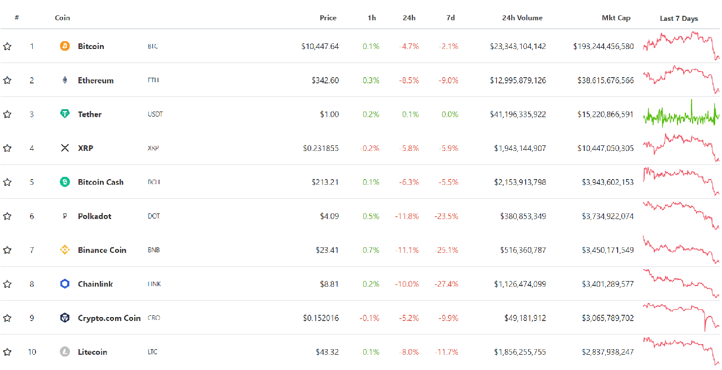Click XRP price $0.231855

tap(321, 148)
